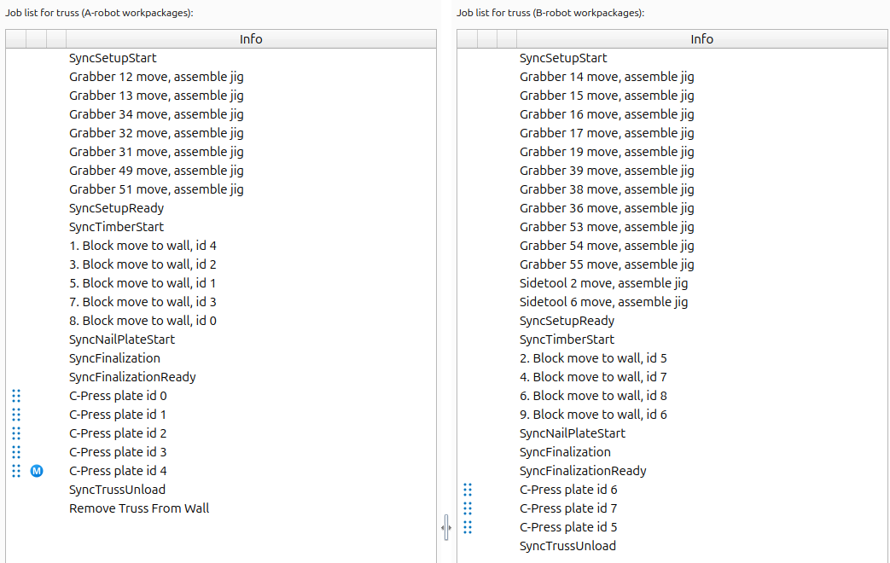Image resolution: width=890 pixels, height=563 pixels.
Task: Select C-Press plate id 4 row text
Action: pos(117,470)
